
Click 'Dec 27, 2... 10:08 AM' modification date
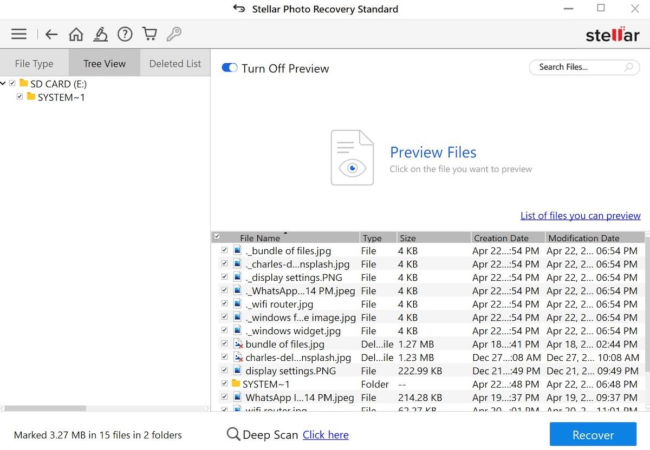pyautogui.click(x=593, y=358)
